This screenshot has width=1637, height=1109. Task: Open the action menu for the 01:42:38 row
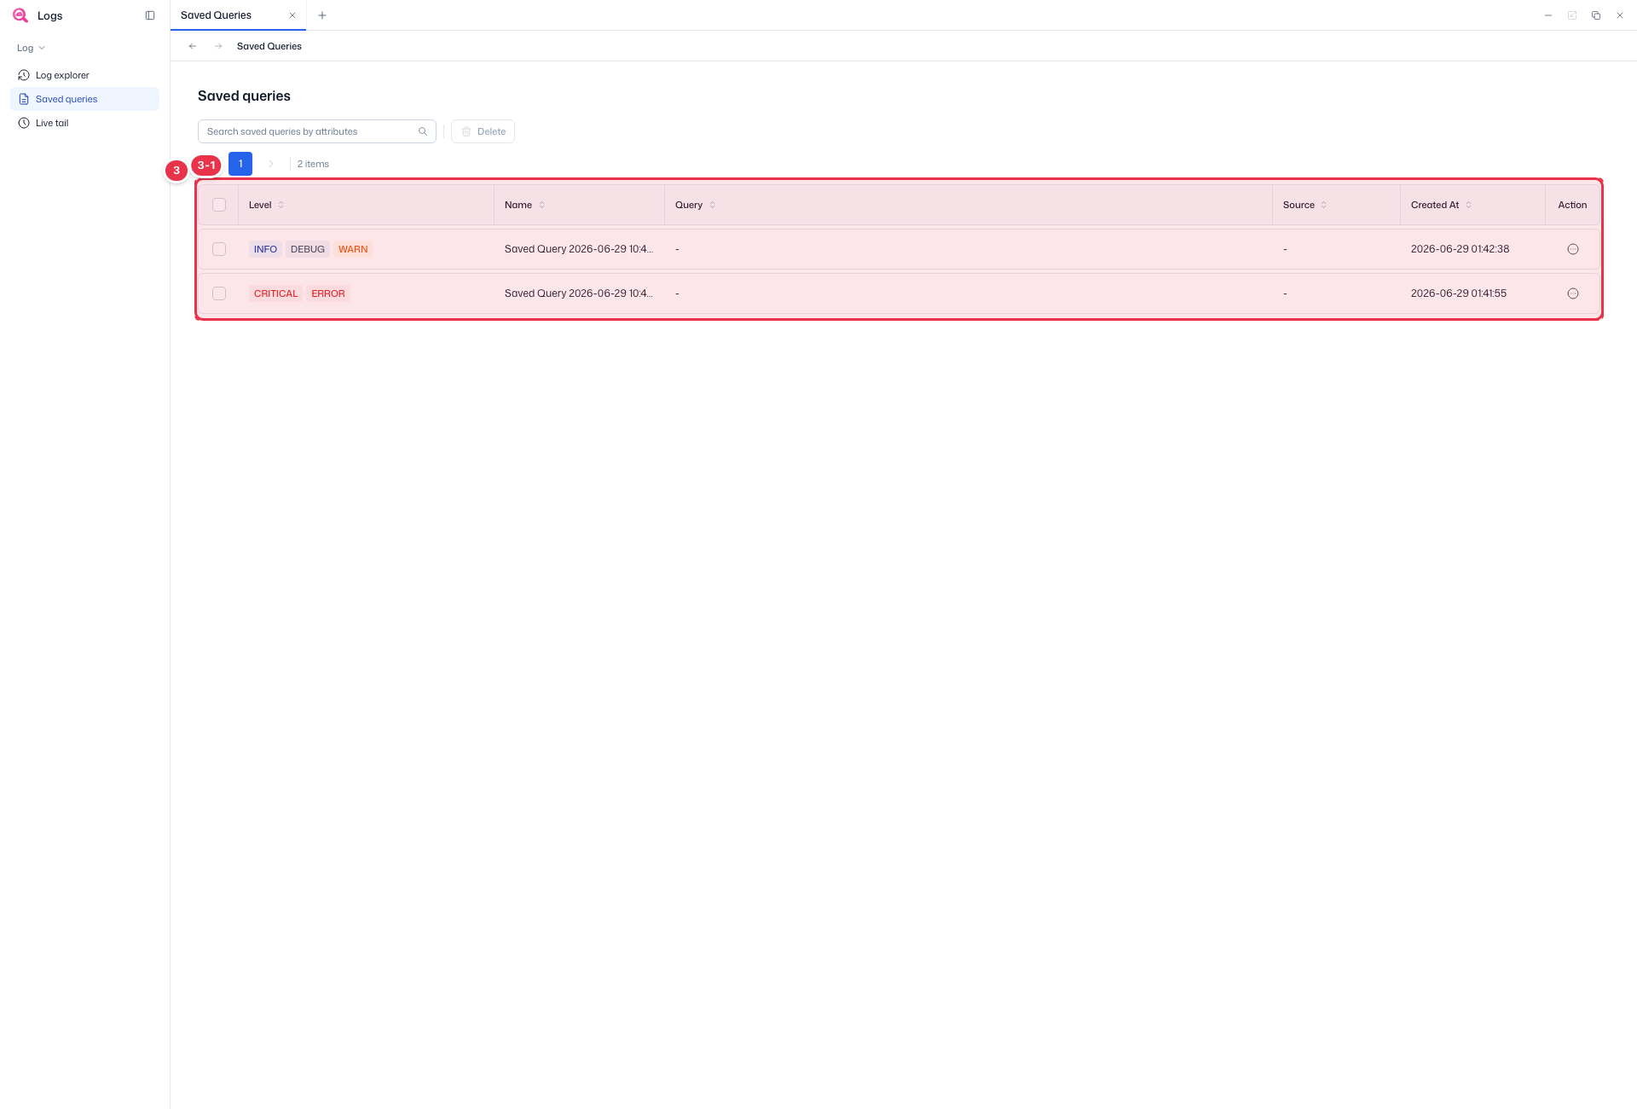tap(1573, 249)
